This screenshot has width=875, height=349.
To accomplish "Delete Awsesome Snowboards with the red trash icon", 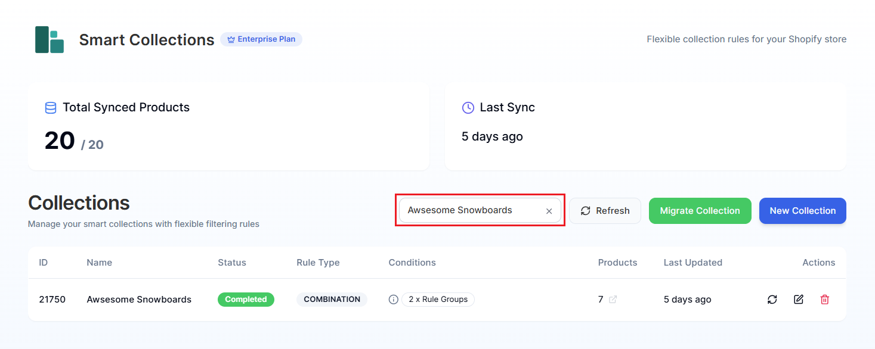I will click(825, 300).
